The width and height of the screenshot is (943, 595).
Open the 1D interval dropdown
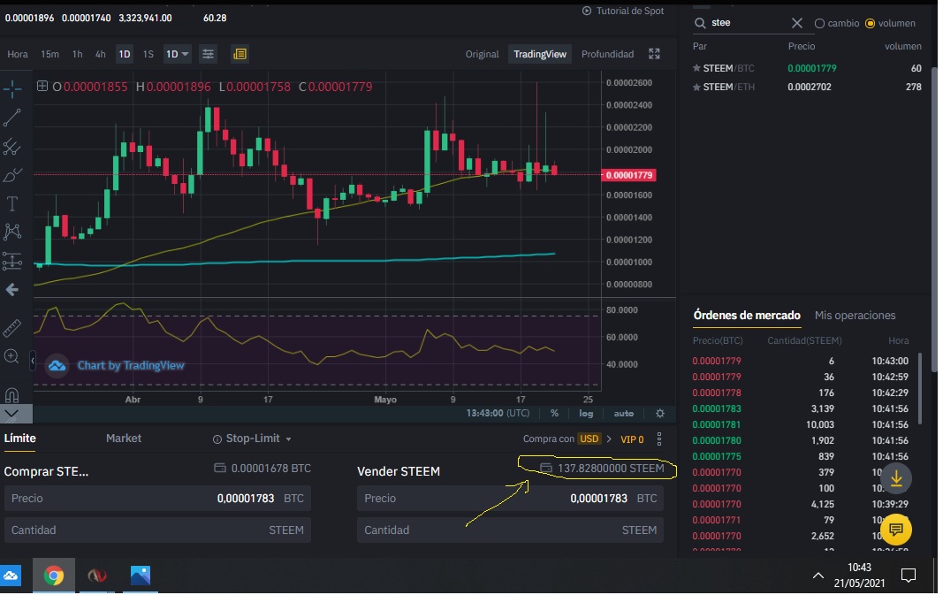pyautogui.click(x=178, y=54)
